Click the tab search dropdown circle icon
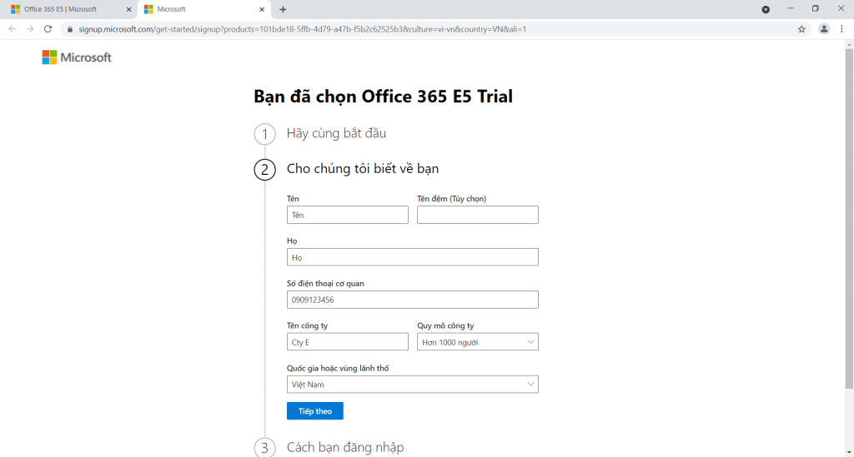The image size is (854, 457). 766,9
